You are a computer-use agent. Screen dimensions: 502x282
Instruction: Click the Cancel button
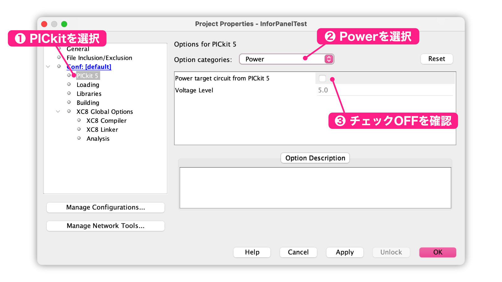pyautogui.click(x=298, y=252)
